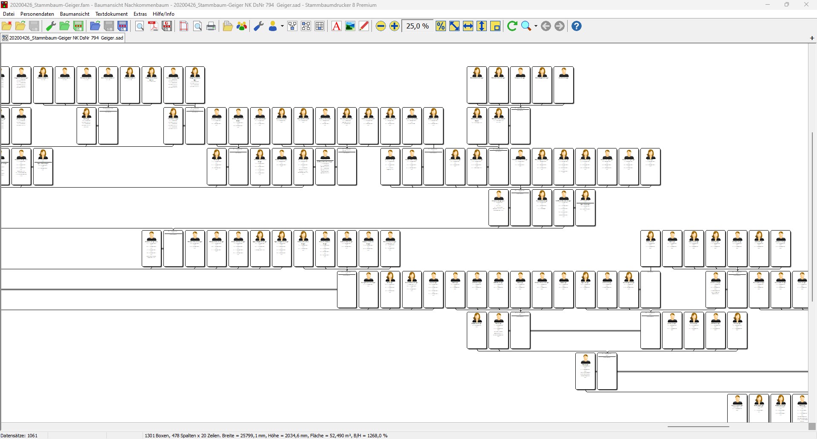The image size is (817, 439).
Task: Zoom in with the yellow plus button
Action: (394, 26)
